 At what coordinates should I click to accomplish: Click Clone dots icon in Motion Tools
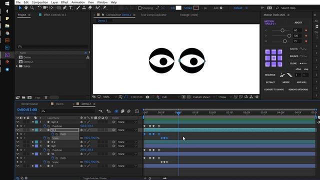tap(303, 63)
